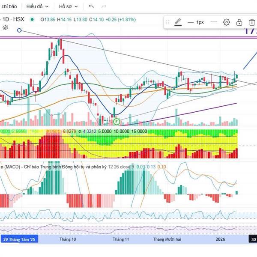Select the 1D interval label
Screen dimensions: 257x257
click(x=6, y=19)
